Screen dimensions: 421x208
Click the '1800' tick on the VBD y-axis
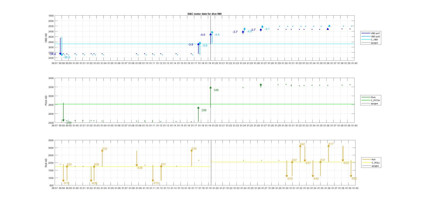click(x=51, y=16)
